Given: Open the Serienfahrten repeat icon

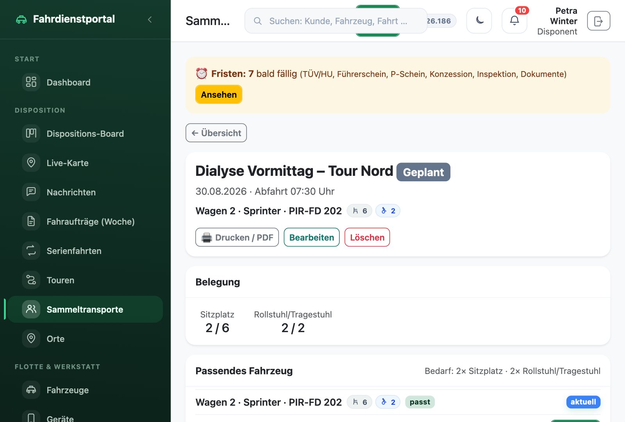Looking at the screenshot, I should coord(31,250).
